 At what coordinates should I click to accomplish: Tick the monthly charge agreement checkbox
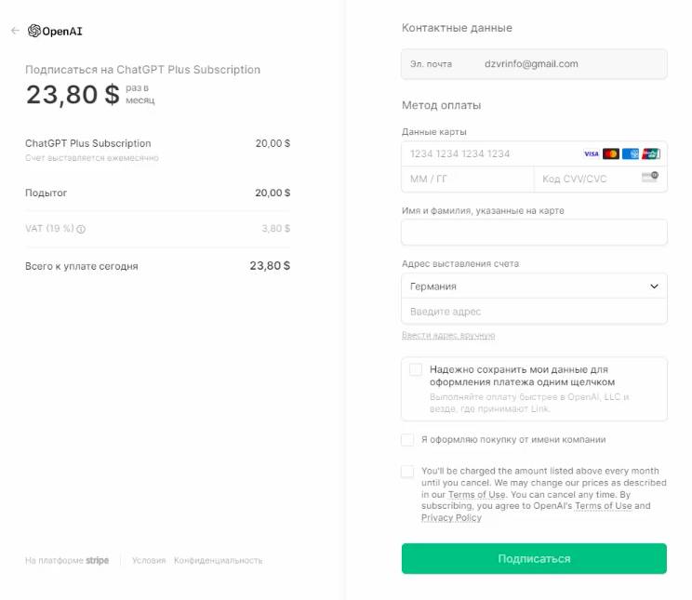coord(407,471)
